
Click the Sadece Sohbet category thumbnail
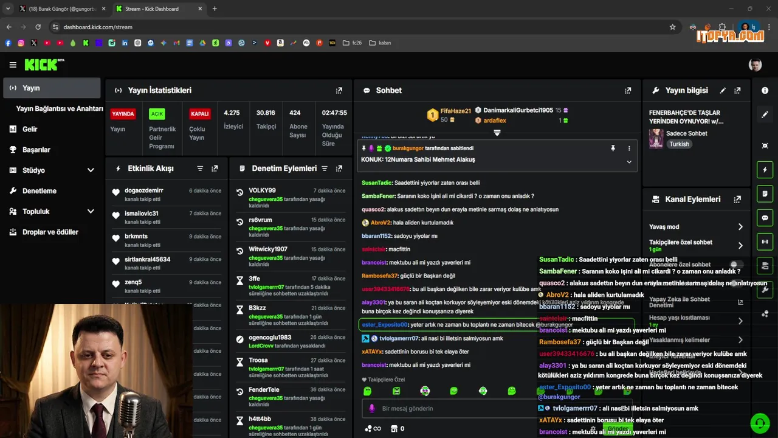click(x=656, y=139)
